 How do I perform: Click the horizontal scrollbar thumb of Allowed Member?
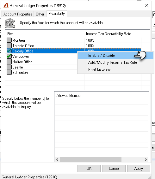click(x=91, y=159)
